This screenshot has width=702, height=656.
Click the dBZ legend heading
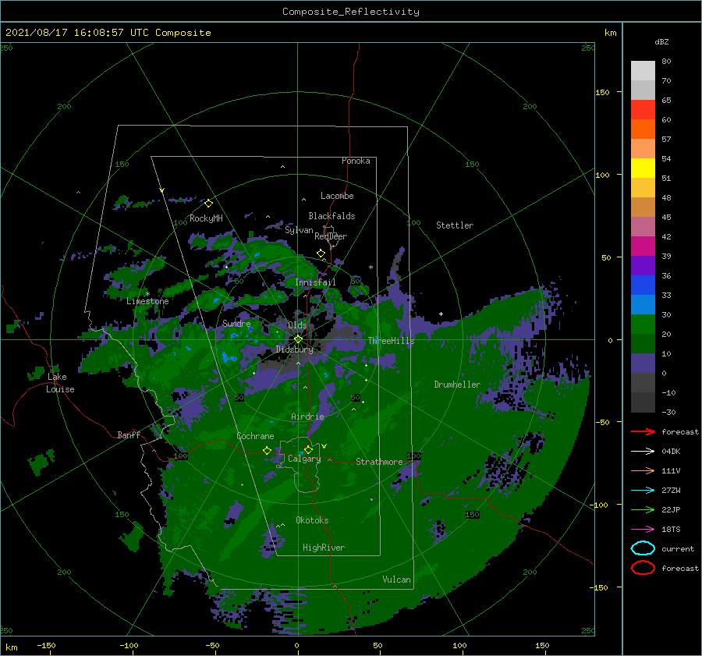[x=661, y=41]
